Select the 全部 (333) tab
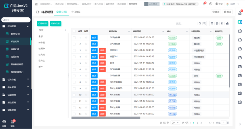Viewport: 245px width, 129px height. click(62, 12)
